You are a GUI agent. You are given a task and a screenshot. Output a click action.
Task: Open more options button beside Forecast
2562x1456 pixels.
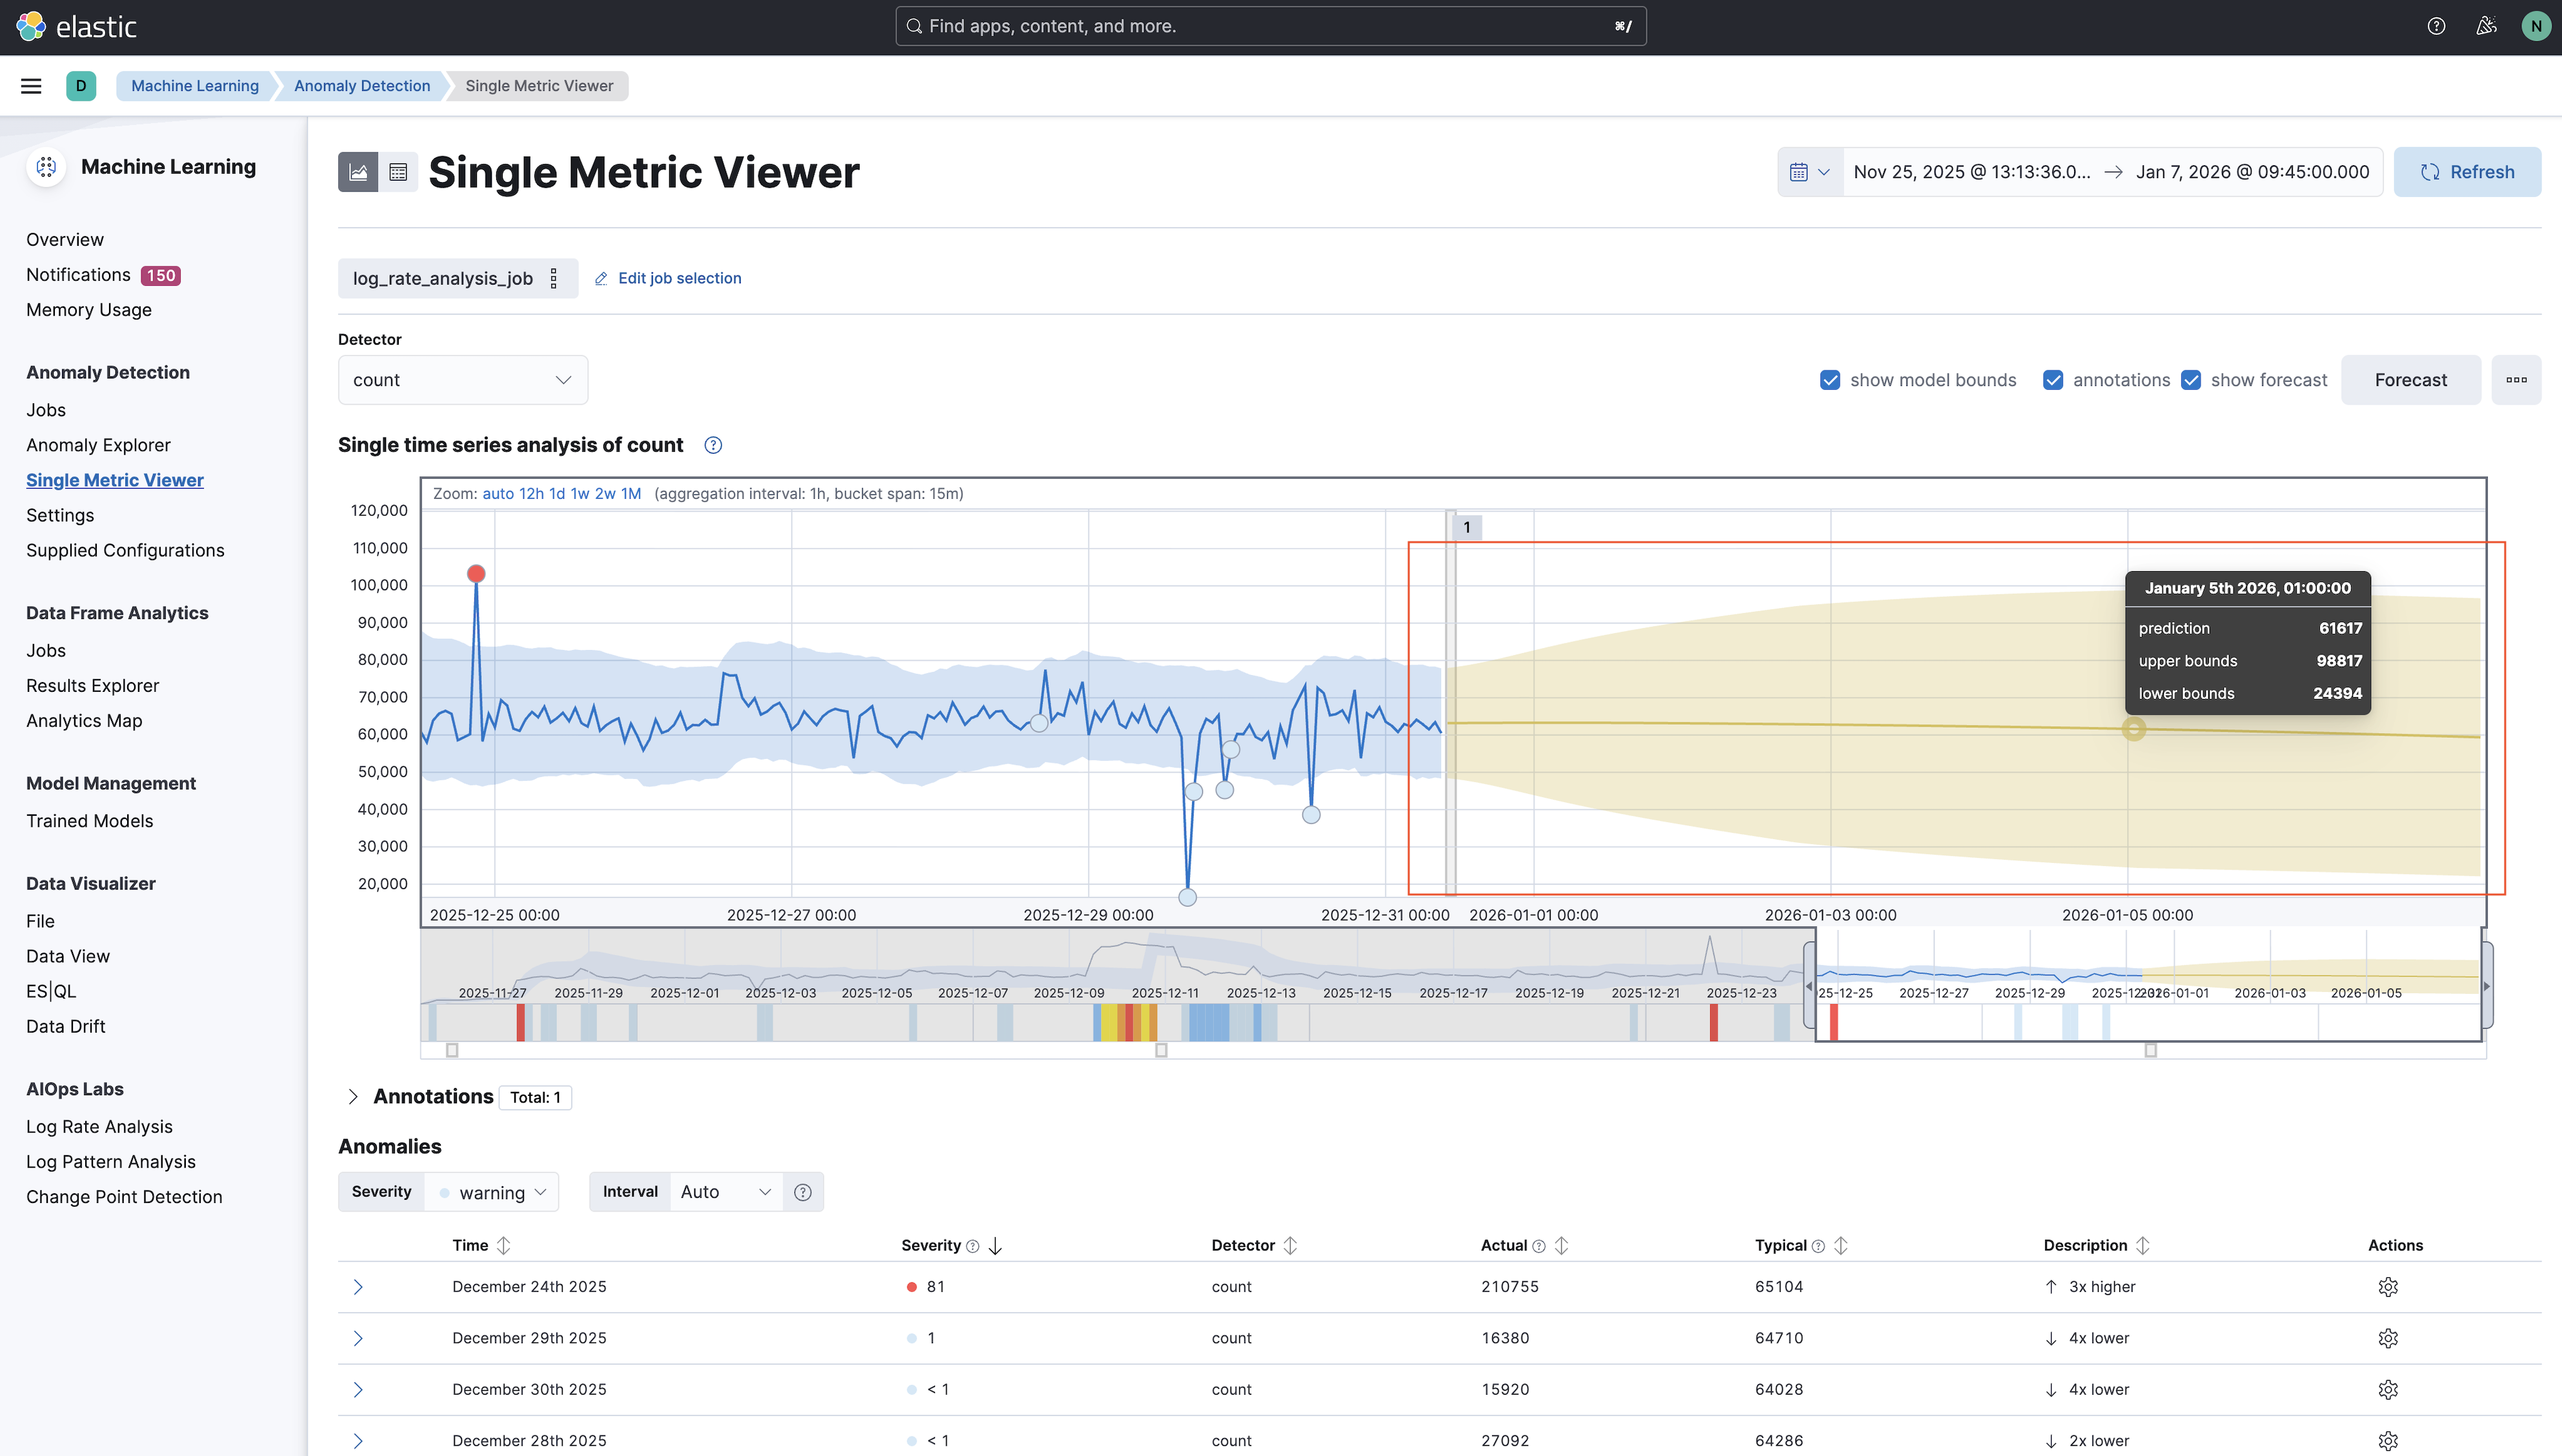pos(2516,380)
